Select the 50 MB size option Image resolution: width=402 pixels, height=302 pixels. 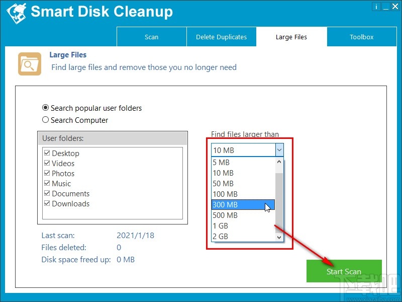(x=243, y=183)
